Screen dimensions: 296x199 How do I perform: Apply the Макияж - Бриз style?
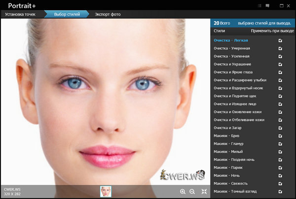pos(226,135)
